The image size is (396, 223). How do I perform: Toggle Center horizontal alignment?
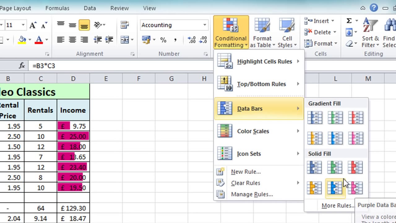pos(72,40)
